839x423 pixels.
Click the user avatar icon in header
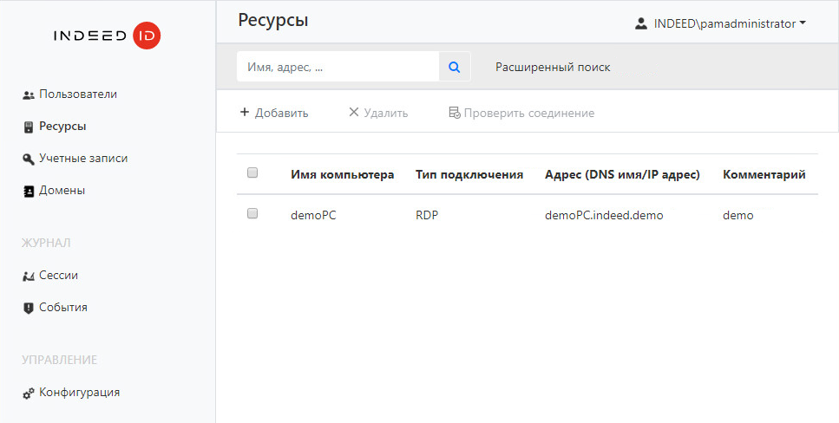pos(641,24)
